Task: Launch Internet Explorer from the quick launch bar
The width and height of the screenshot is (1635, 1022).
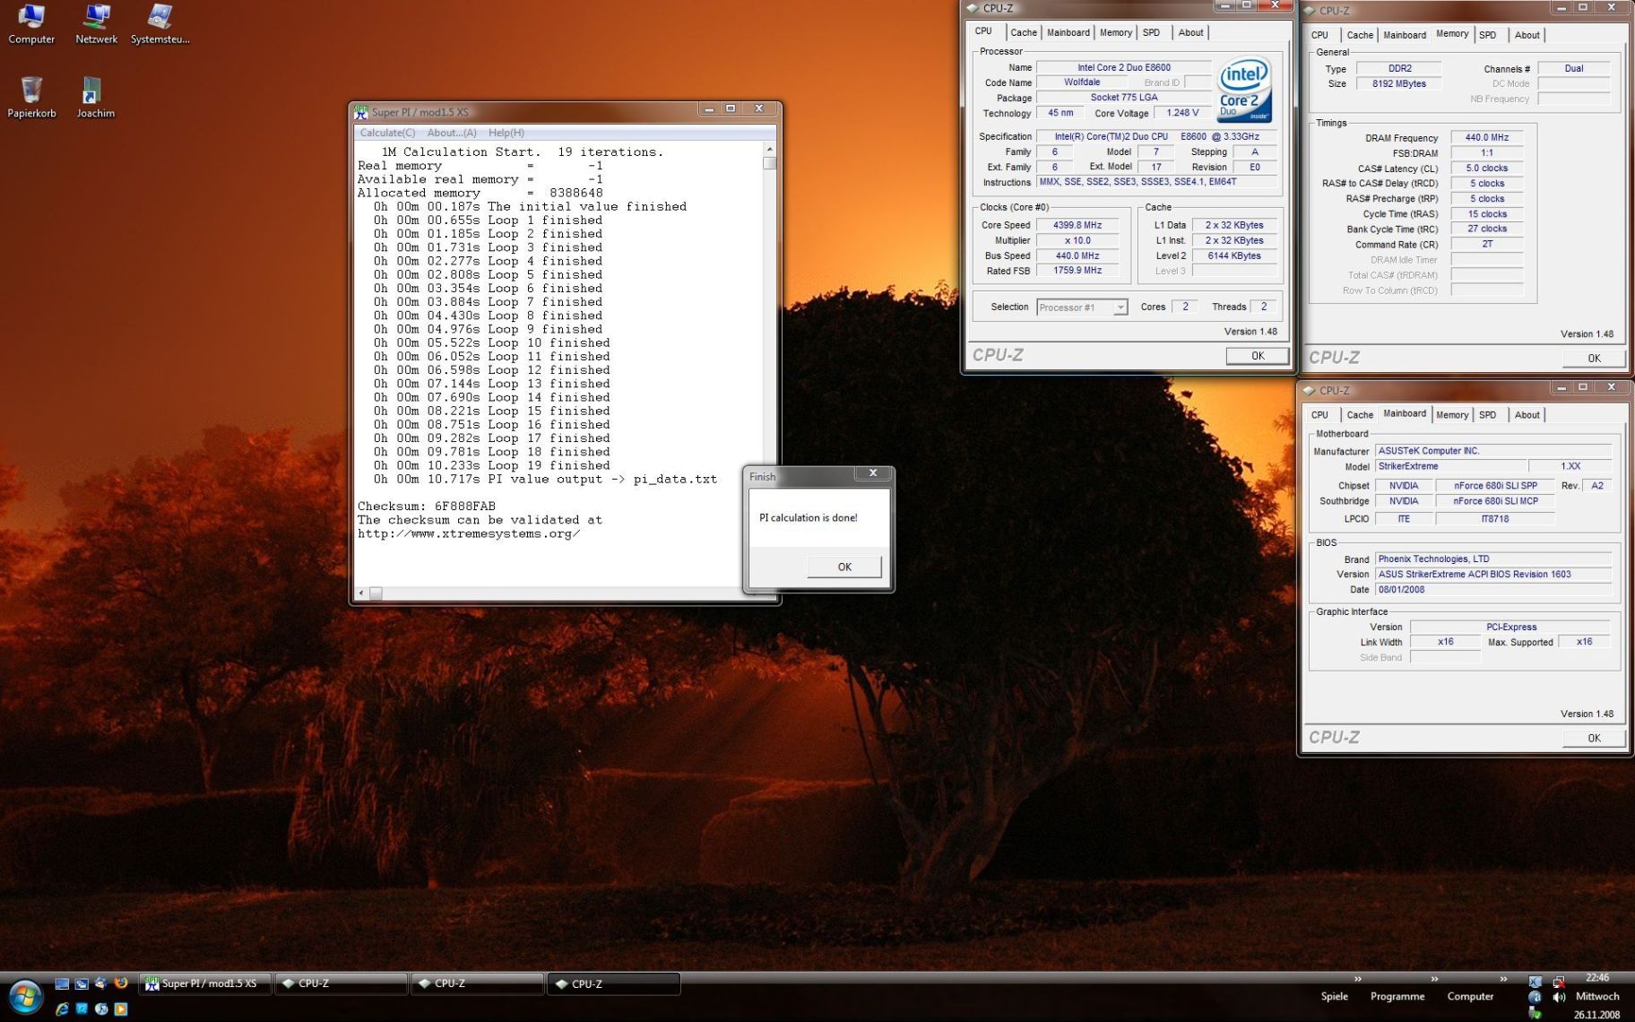Action: click(x=62, y=1009)
